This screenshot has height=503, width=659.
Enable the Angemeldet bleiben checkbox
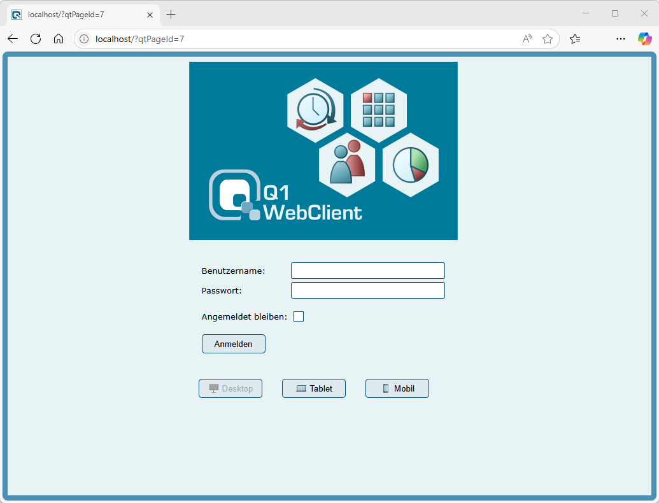coord(299,316)
